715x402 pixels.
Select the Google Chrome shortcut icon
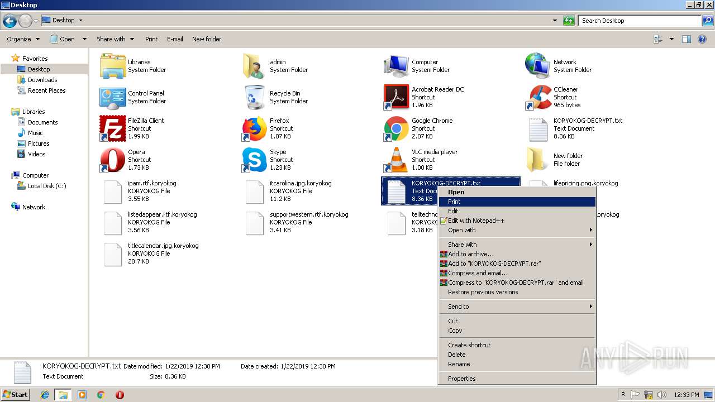(396, 128)
